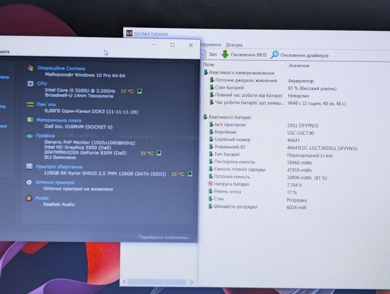Click the Оновлення драйверів toolbar label

pos(305,55)
